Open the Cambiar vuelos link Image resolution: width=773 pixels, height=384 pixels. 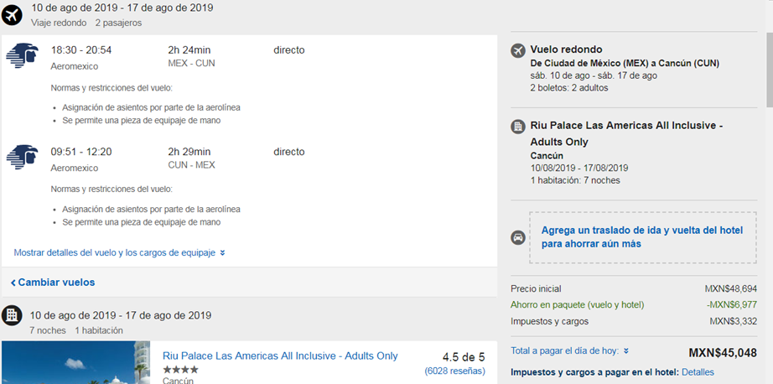[56, 283]
